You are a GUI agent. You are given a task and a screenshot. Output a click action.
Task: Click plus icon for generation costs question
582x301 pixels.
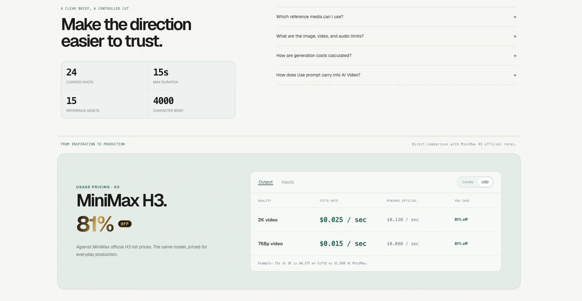(x=515, y=56)
